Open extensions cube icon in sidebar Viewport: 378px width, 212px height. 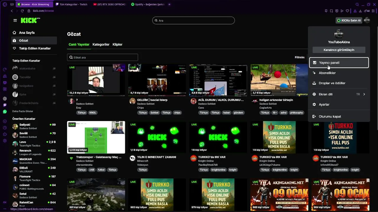[5, 134]
